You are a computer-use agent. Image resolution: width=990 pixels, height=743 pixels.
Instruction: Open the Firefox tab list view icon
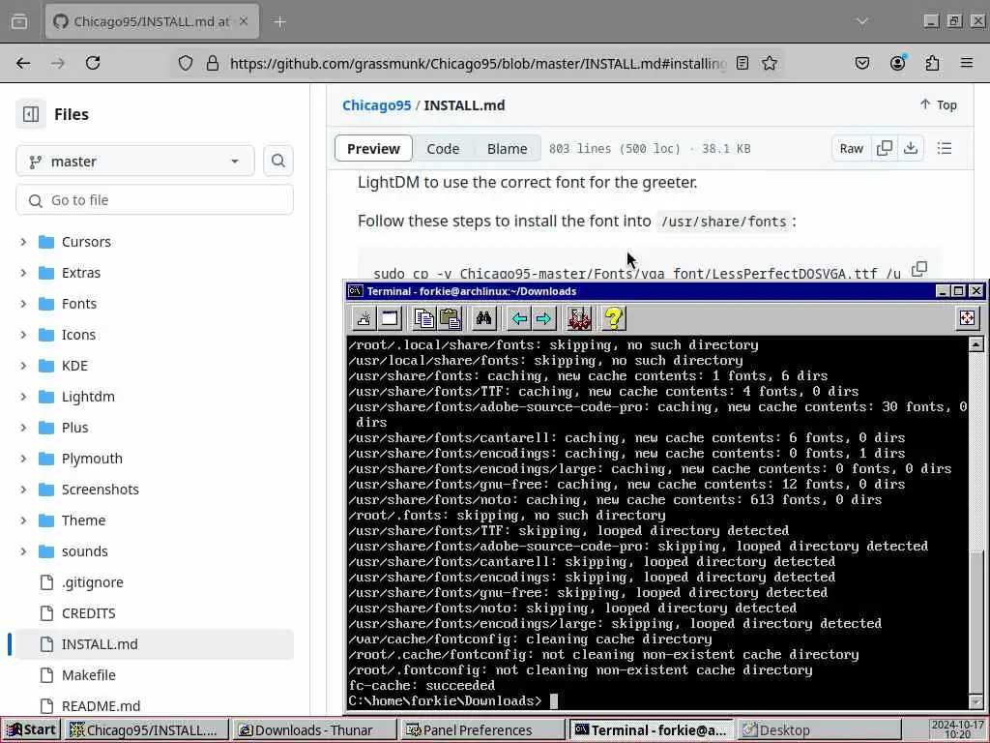(x=19, y=21)
